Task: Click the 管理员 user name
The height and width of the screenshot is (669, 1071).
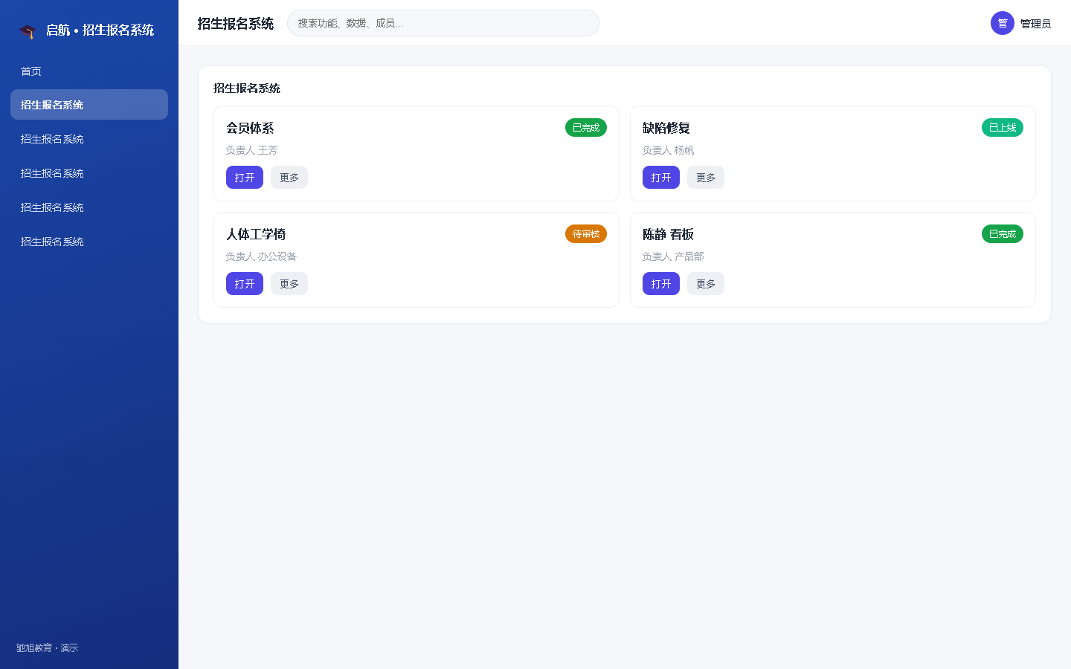Action: (1035, 24)
